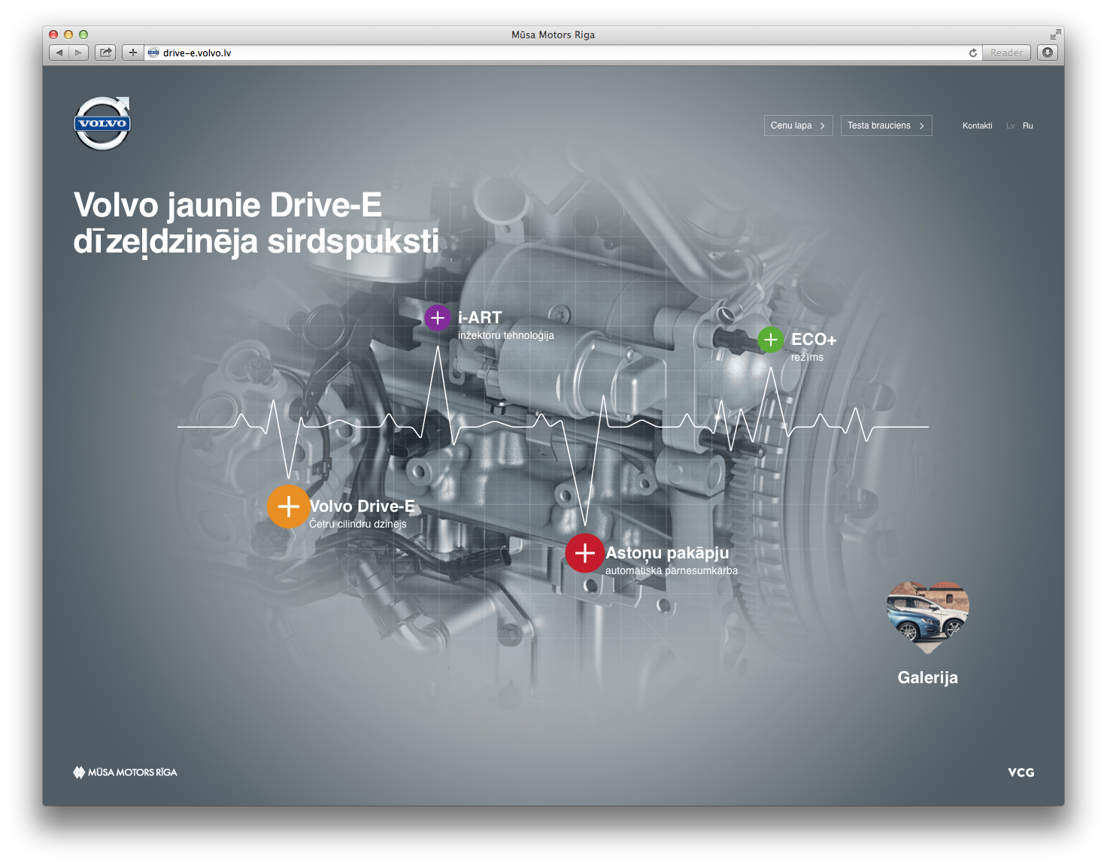Open the orange Volvo Drive-E plus marker

coord(289,507)
